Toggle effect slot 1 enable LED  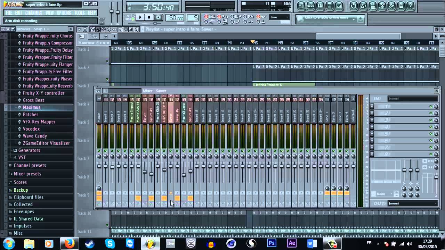click(430, 107)
